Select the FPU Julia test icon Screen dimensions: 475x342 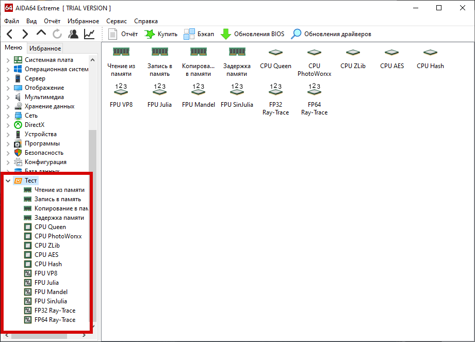159,95
